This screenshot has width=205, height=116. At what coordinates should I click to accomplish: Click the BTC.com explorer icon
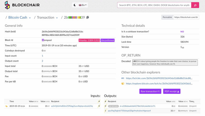123,78
